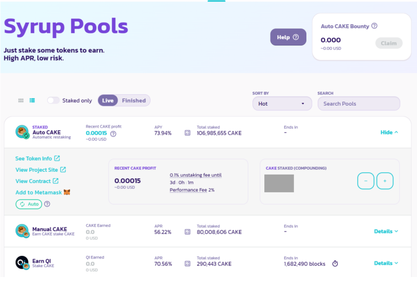
Task: Collapse Auto CAKE pool with Hide
Action: tap(389, 133)
